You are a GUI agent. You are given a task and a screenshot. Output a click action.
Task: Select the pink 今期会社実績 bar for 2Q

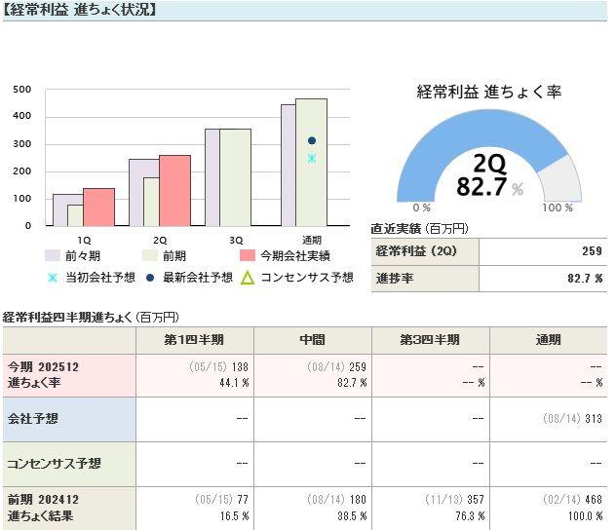point(174,190)
